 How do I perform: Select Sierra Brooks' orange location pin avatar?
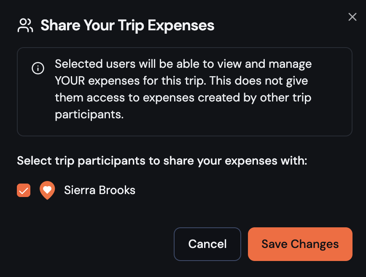[x=47, y=190]
